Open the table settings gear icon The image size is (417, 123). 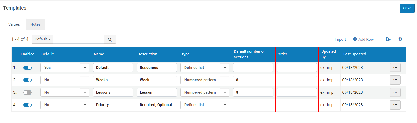(400, 39)
